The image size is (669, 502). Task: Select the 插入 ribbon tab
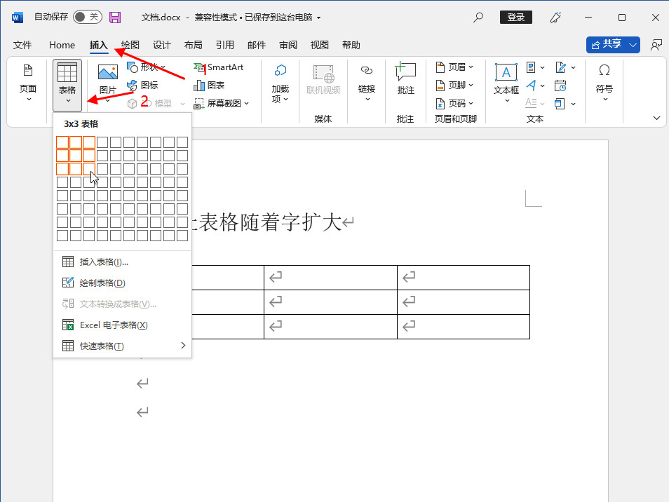(x=98, y=45)
